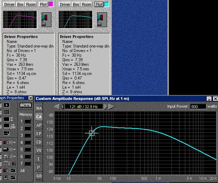This screenshot has height=183, width=218.
Task: Switch to the P graph tab
Action: tap(39, 167)
